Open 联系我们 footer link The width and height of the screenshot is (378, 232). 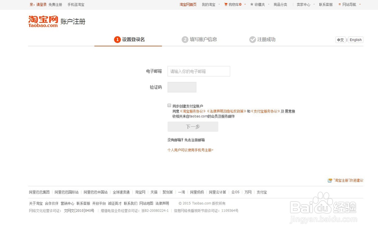[131, 203]
